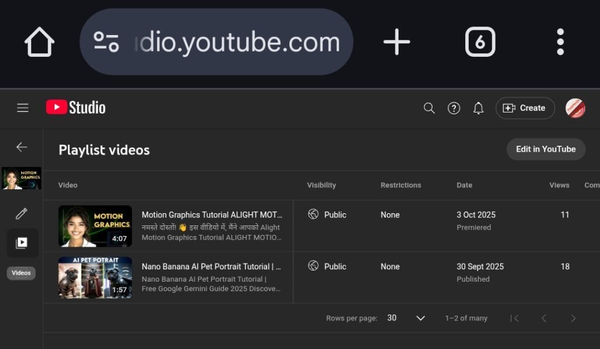Click the YouTube Studio logo
Image resolution: width=600 pixels, height=349 pixels.
click(76, 107)
